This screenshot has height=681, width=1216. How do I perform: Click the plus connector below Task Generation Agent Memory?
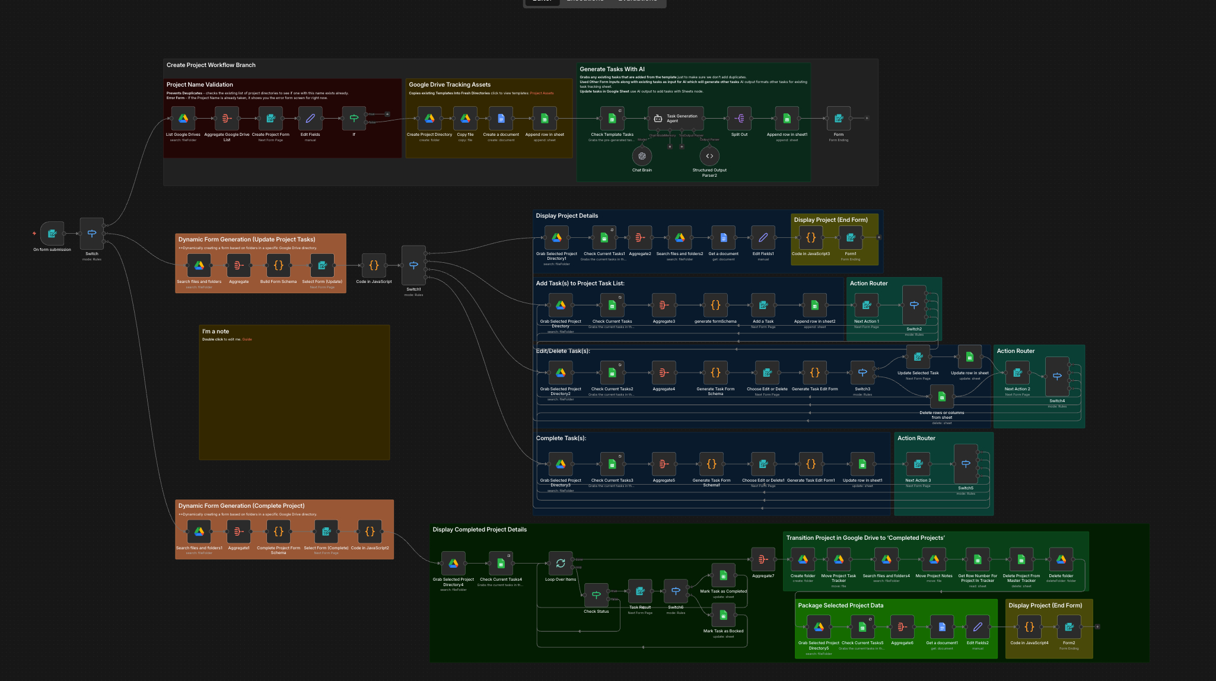click(x=670, y=147)
